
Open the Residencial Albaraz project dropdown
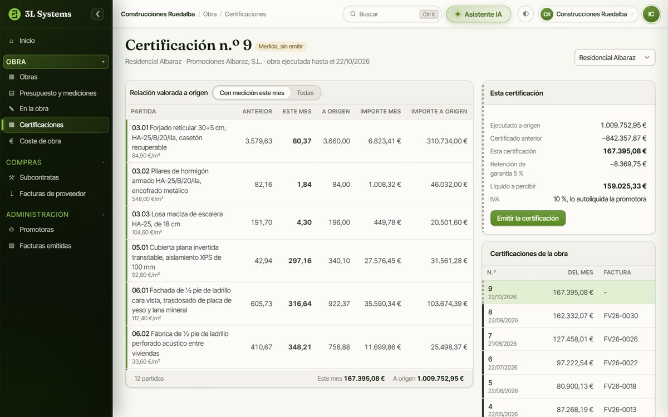615,57
